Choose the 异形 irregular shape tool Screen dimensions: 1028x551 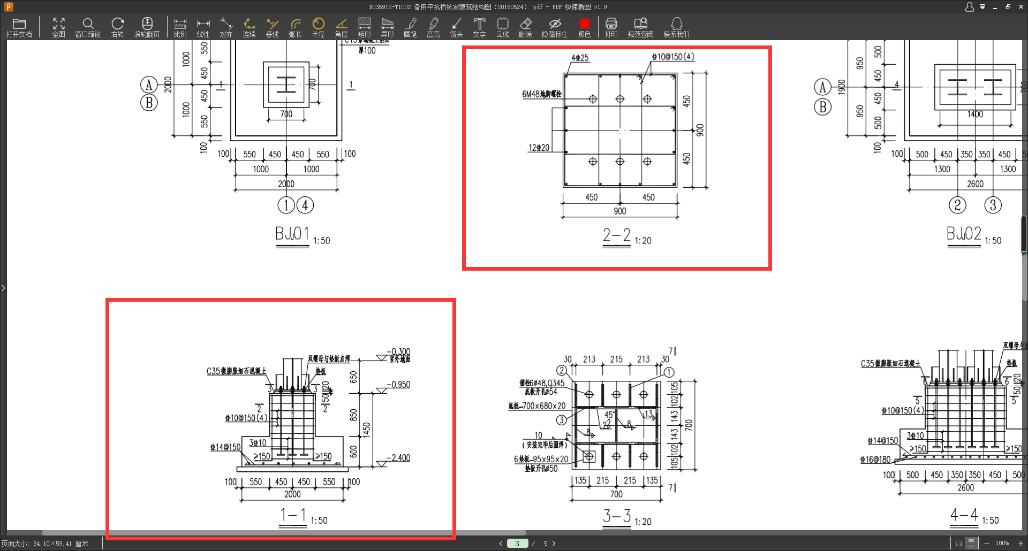(x=387, y=28)
